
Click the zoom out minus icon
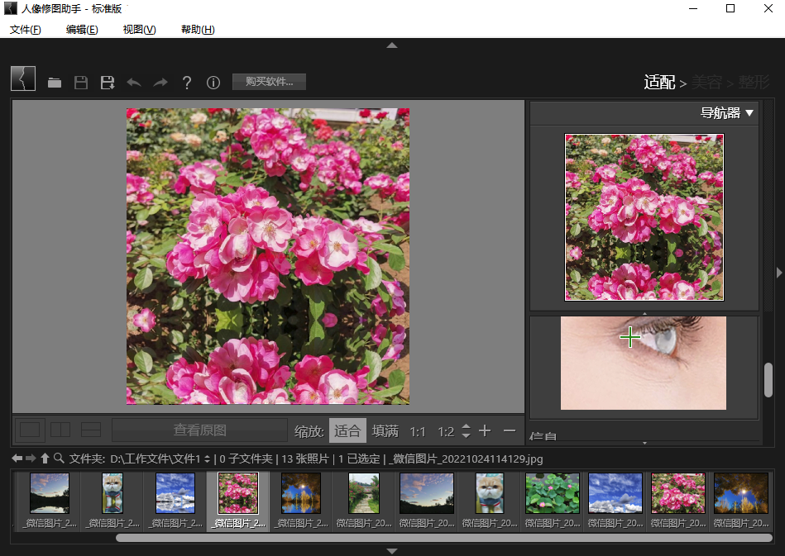pyautogui.click(x=510, y=430)
